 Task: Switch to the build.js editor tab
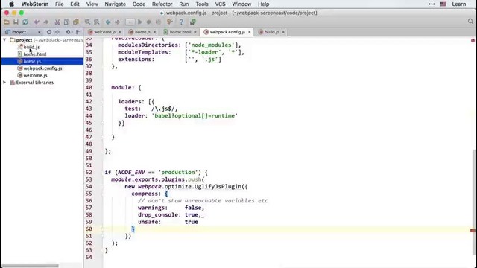271,32
